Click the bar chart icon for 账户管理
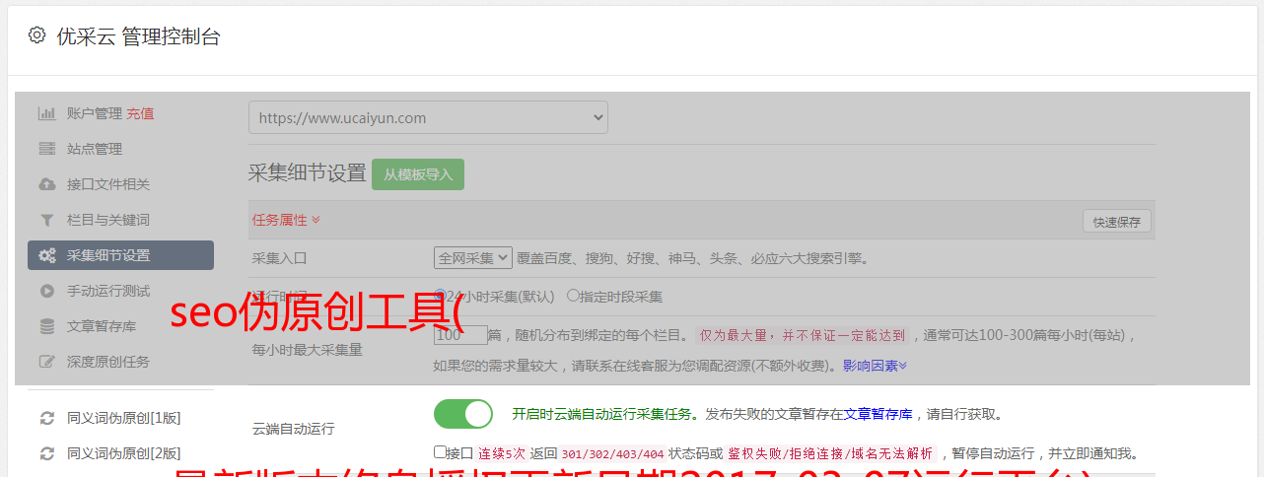 (x=46, y=113)
